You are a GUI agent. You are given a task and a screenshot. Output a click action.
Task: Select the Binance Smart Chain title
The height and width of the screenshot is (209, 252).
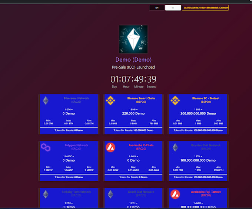pos(141,98)
